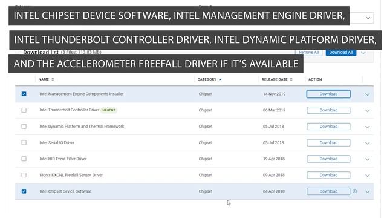Screen dimensions: 387x218
Task: Uncheck Intel Management Engine Components Installer checkbox
Action: tap(24, 94)
